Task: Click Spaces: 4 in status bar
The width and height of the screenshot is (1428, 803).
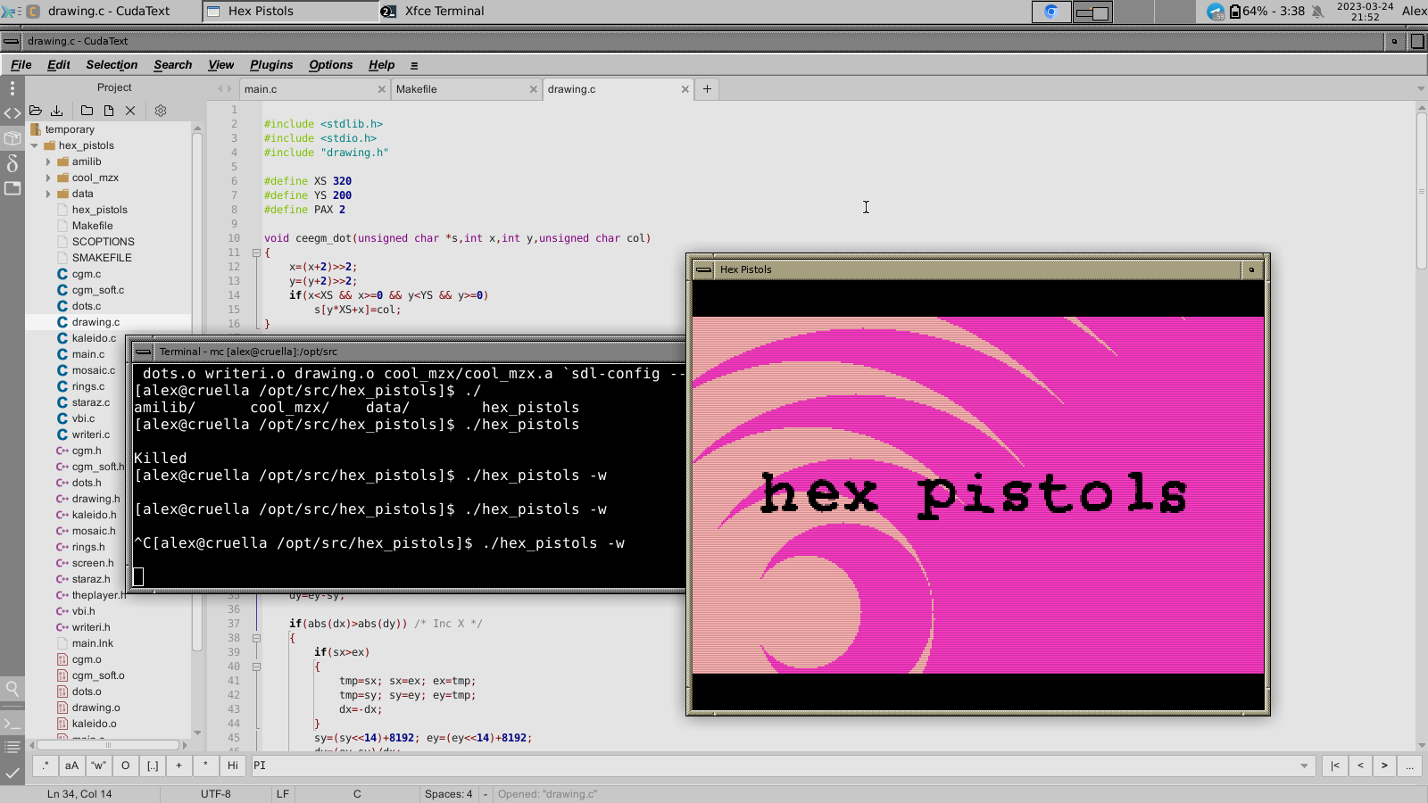Action: (449, 794)
